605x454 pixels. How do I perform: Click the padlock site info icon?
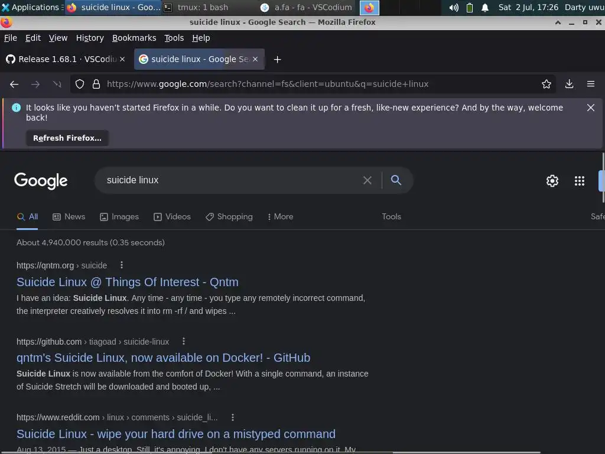[x=96, y=84]
